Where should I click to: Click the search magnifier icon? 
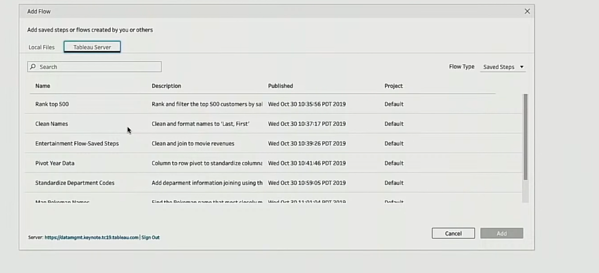click(33, 67)
